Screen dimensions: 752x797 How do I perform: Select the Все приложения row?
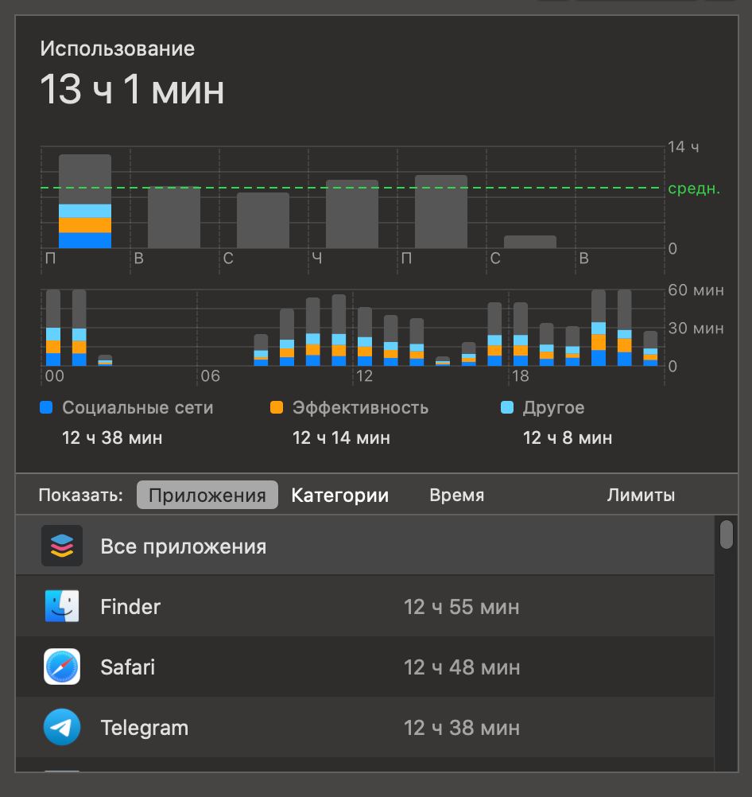(365, 546)
